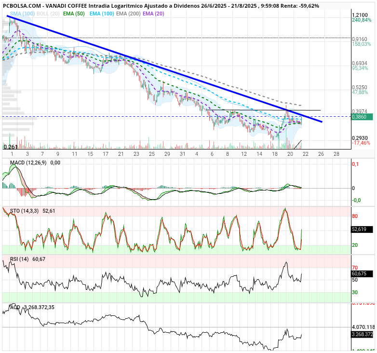
Task: Toggle the BOLL (20) indicator label
Action: click(48, 14)
